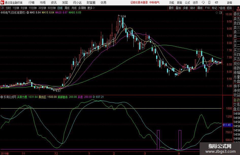Click 底部追击: 200.00 indicator value
The width and height of the screenshot is (240, 155).
[x=67, y=97]
